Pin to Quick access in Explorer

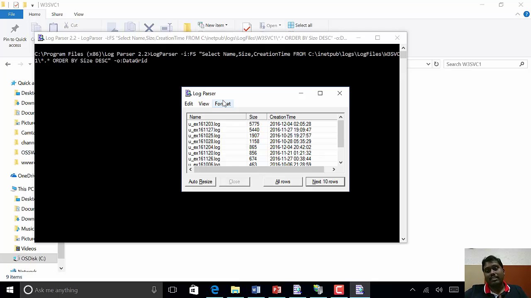15,35
